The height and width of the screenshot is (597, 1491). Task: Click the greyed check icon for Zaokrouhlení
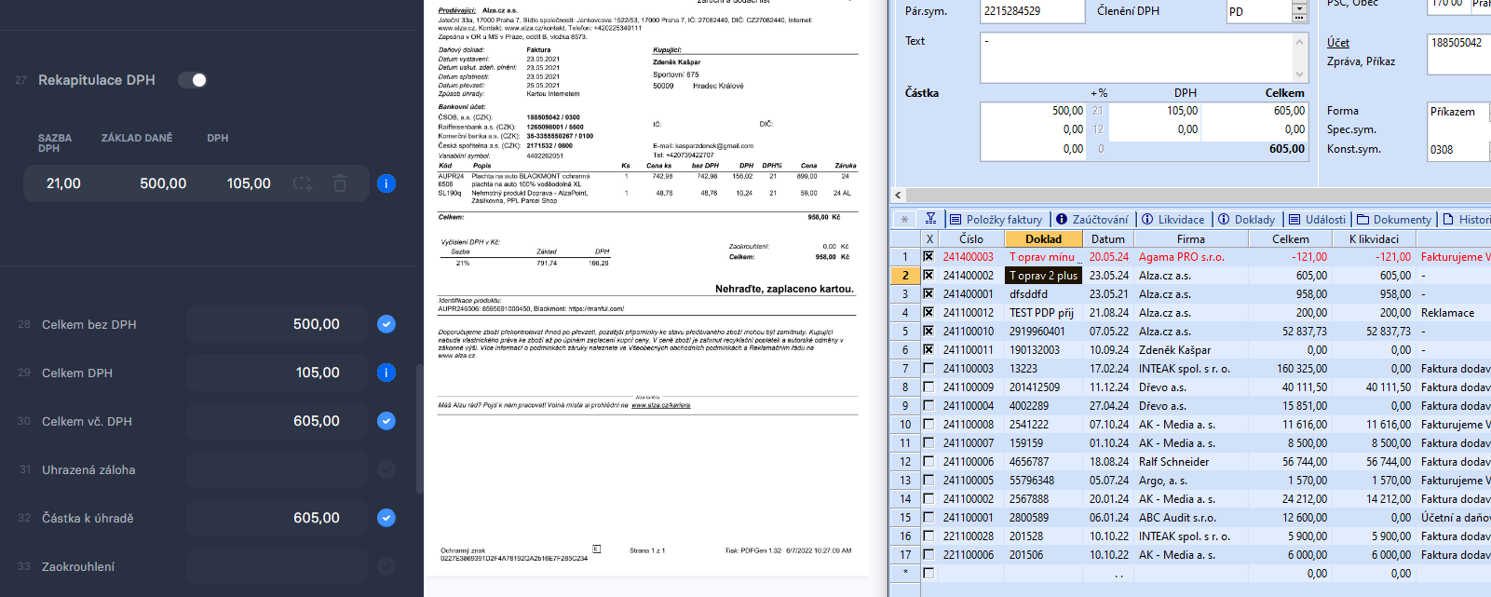(x=386, y=566)
